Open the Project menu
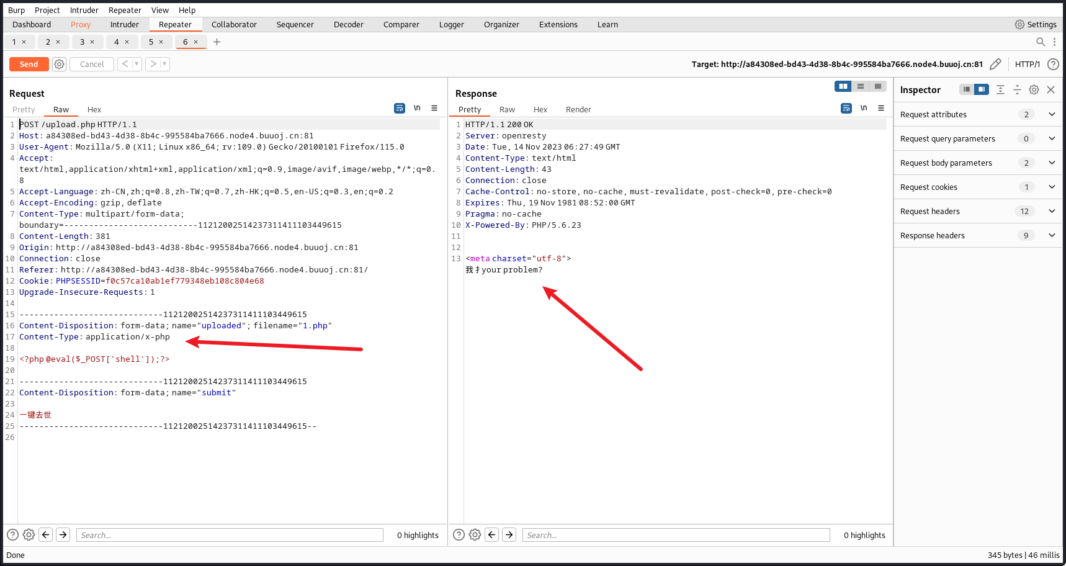 pyautogui.click(x=47, y=10)
